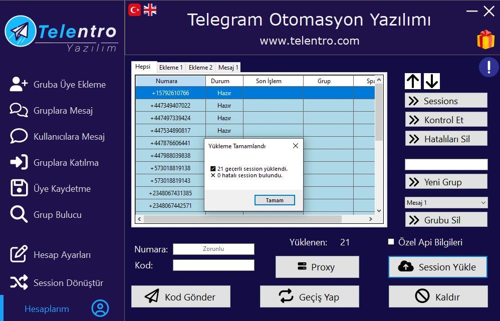Open Grup Bulucu search tool
The height and width of the screenshot is (321, 500).
pyautogui.click(x=46, y=215)
